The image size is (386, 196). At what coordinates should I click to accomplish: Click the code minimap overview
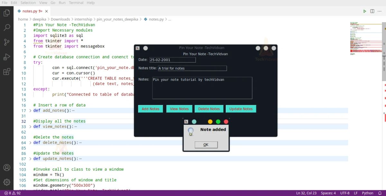tap(366, 38)
